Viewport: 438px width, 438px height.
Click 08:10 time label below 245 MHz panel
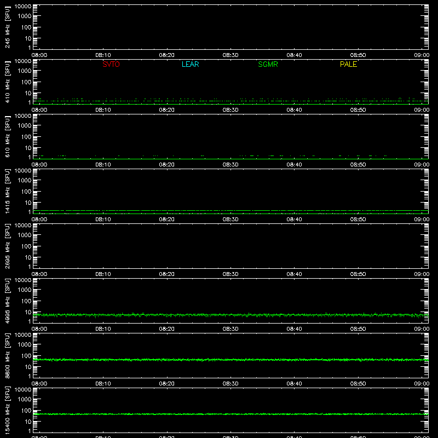point(103,55)
